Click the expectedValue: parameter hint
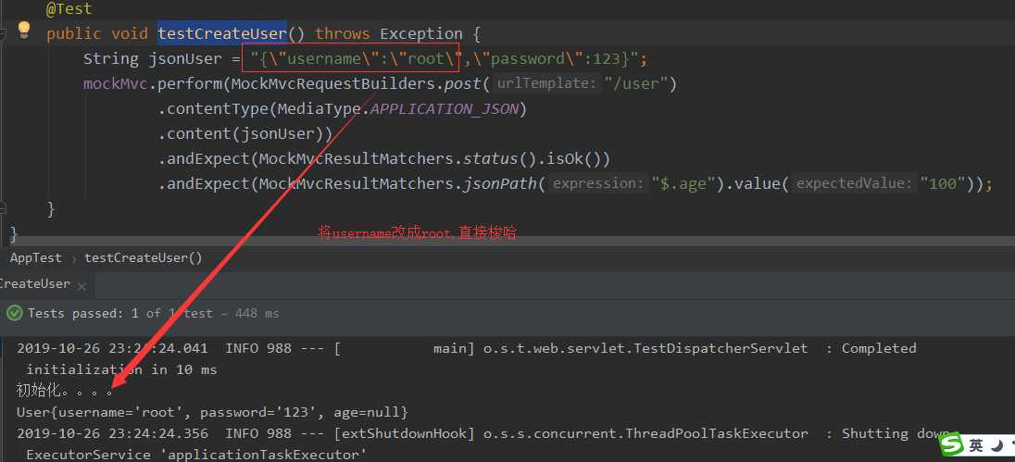The image size is (1015, 462). click(x=854, y=183)
